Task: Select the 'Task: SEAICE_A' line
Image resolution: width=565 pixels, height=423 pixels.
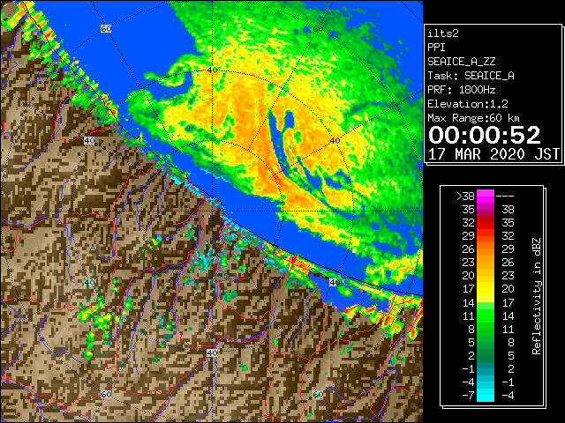Action: pyautogui.click(x=471, y=76)
